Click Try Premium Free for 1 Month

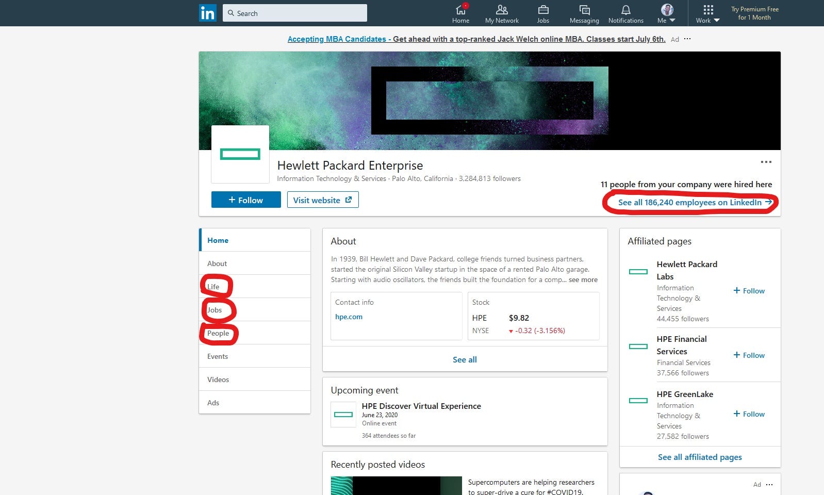click(x=754, y=13)
